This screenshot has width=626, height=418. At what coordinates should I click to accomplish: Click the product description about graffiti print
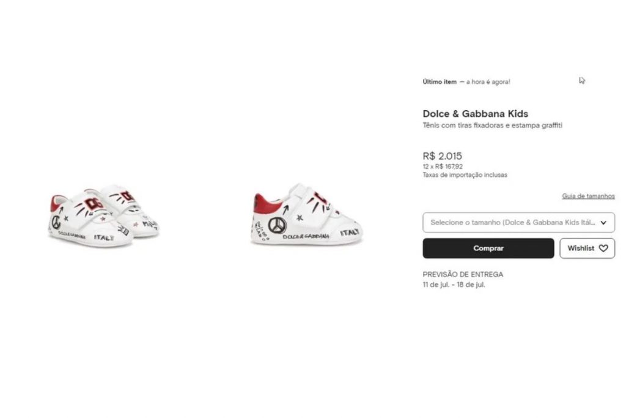click(x=492, y=125)
